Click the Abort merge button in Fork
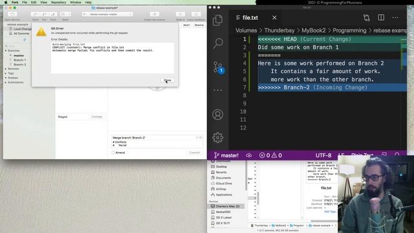Screen dimensions: 414x233 point(186,25)
